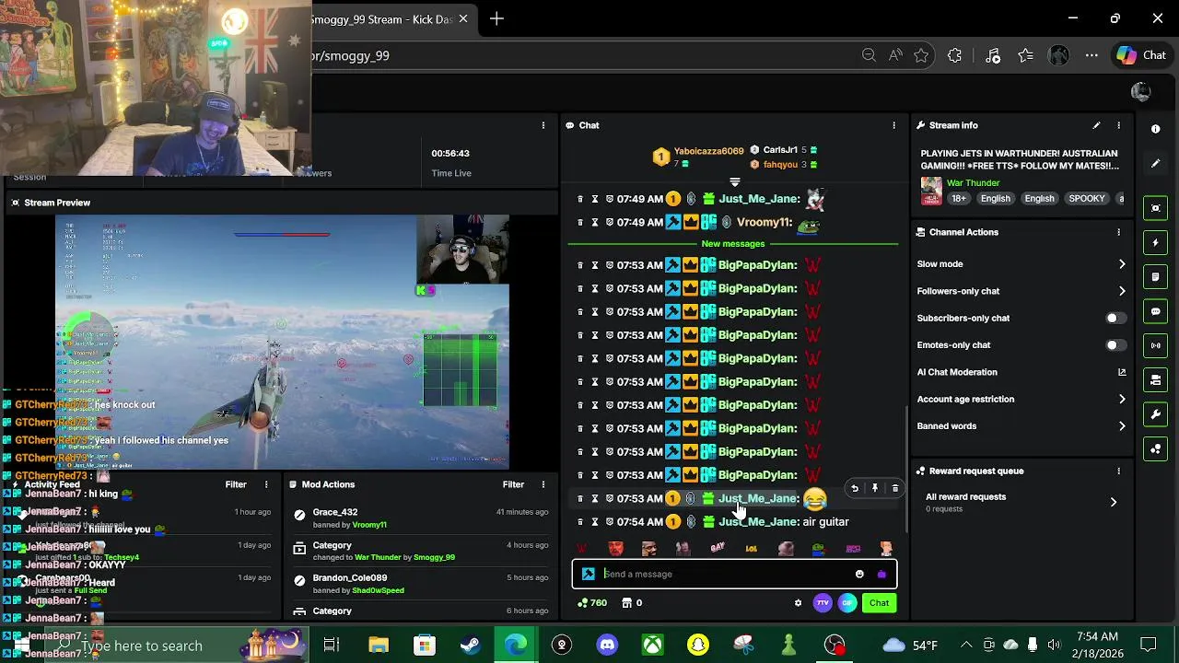The width and height of the screenshot is (1179, 663).
Task: Click the 7TV emotes button
Action: pos(823,603)
